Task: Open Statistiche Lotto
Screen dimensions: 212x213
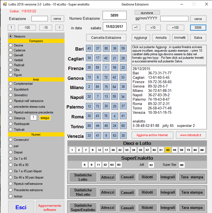Action: [x=83, y=177]
